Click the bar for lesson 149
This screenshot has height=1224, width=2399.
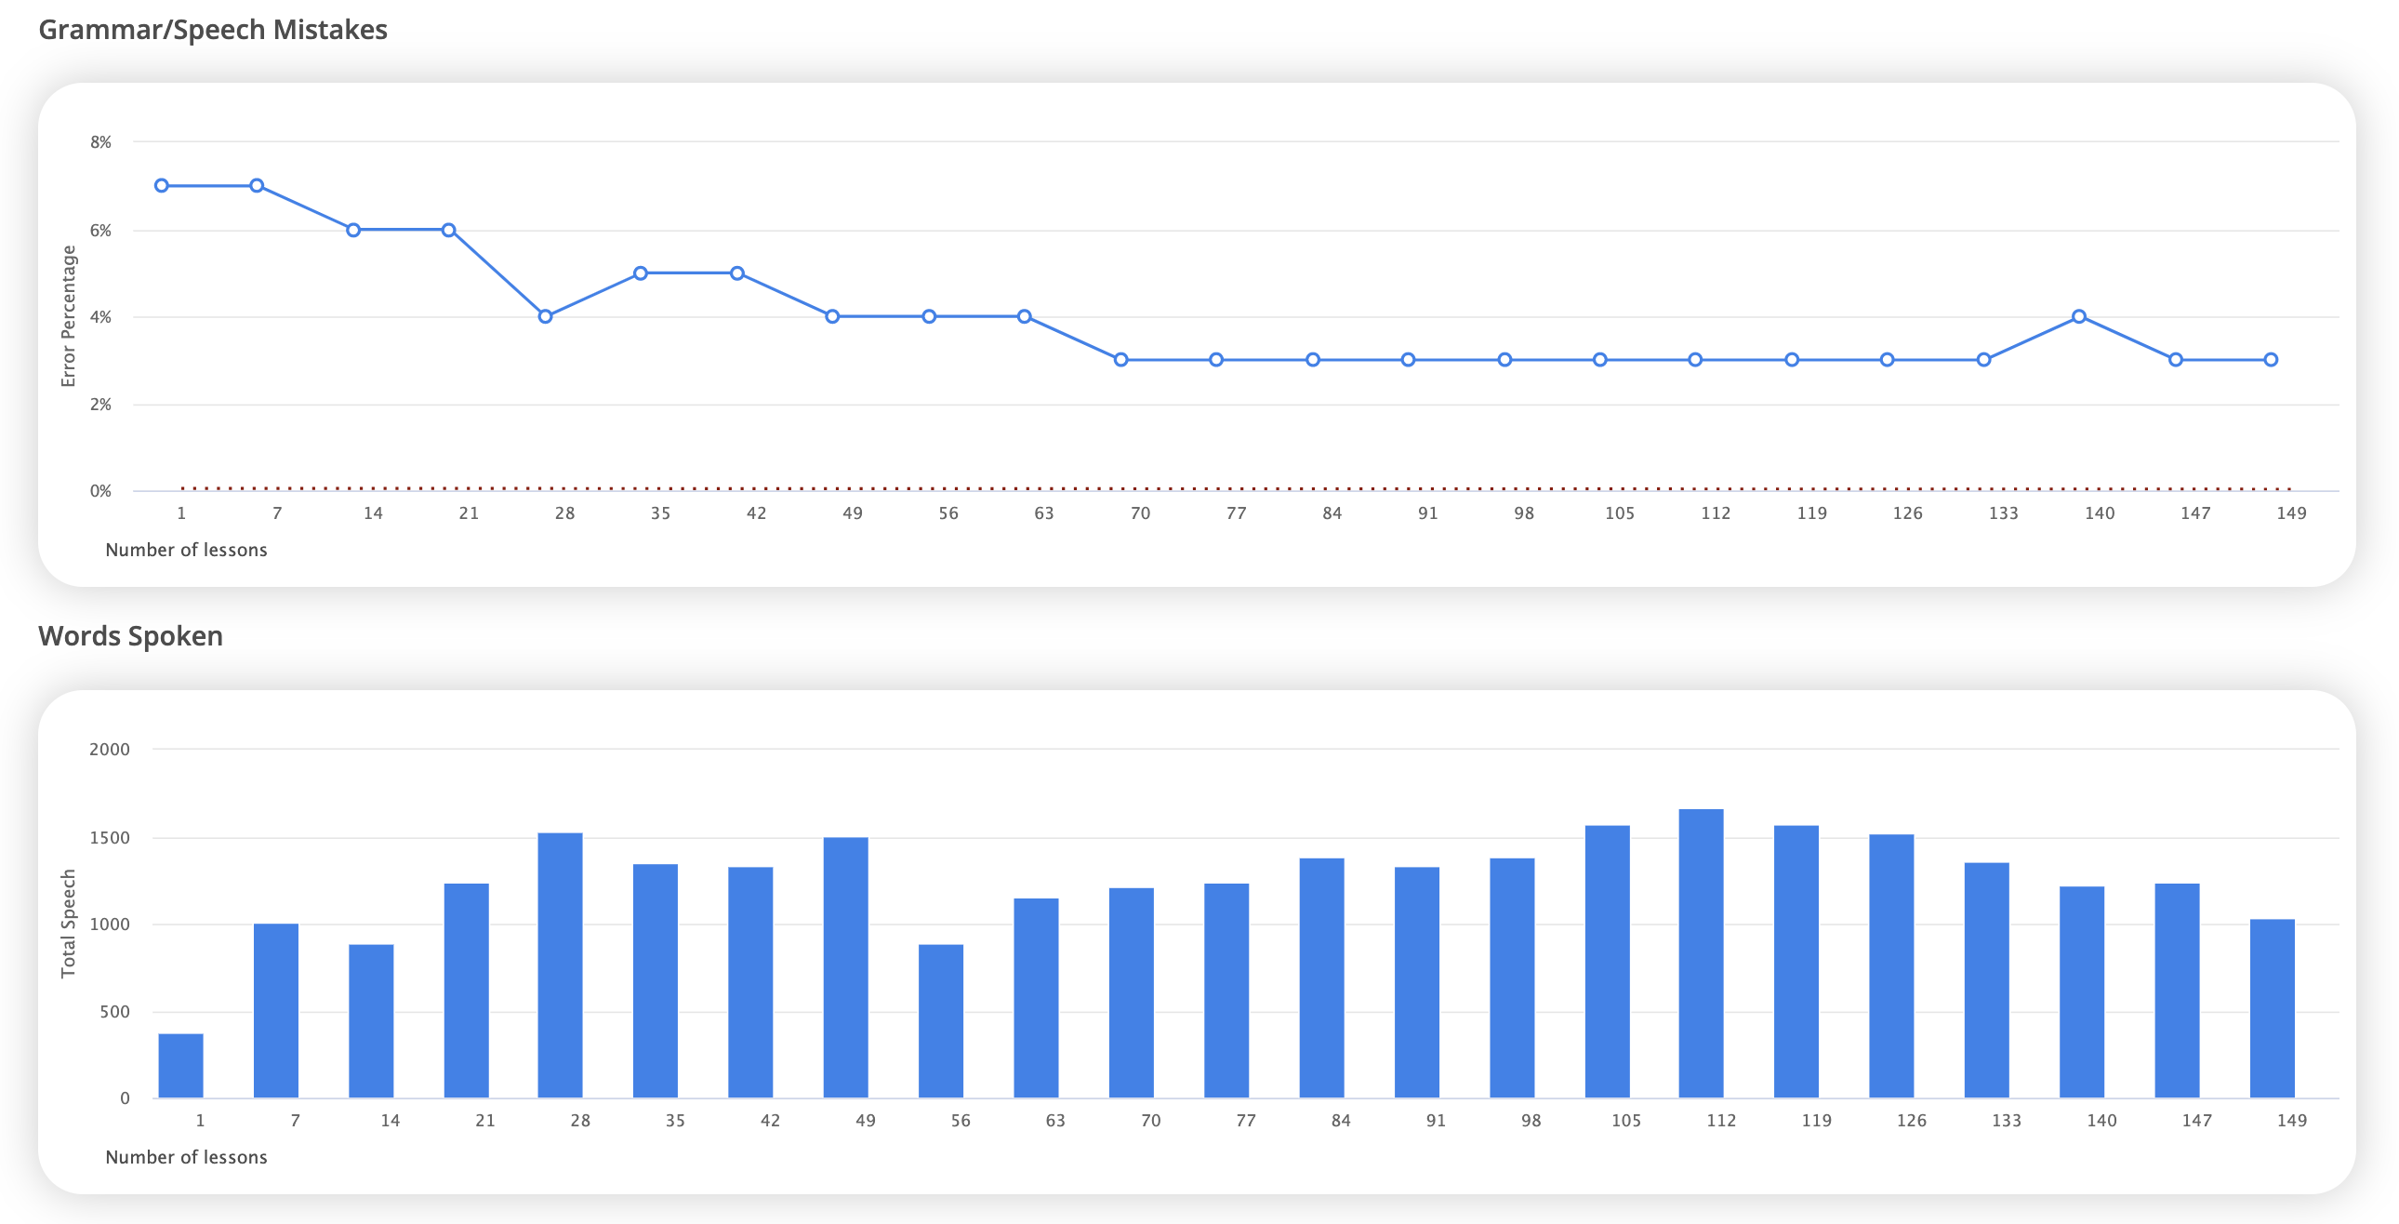2273,1009
